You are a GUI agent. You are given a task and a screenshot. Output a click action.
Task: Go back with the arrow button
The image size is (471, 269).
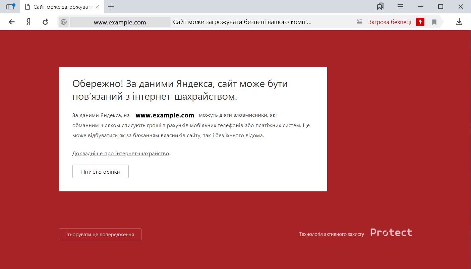point(12,22)
